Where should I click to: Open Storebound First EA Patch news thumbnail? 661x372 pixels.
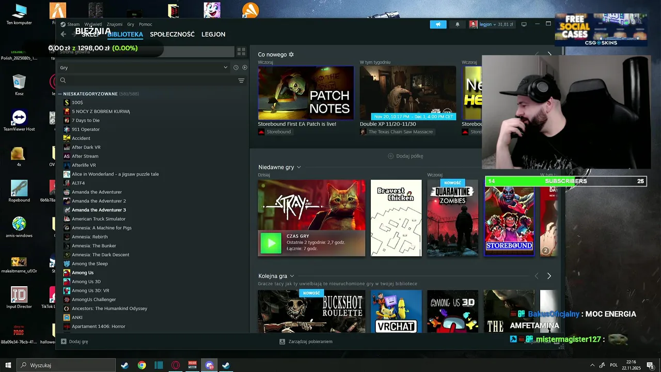[x=306, y=93]
